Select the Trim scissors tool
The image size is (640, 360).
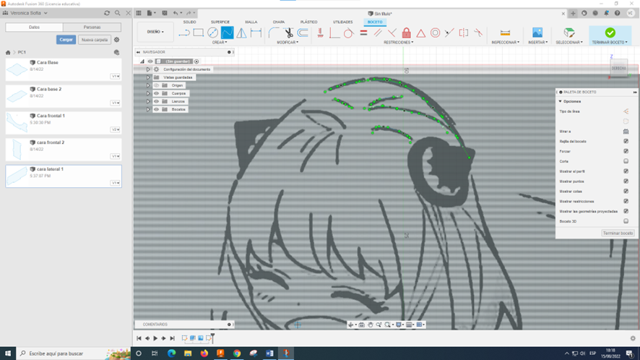click(x=288, y=33)
